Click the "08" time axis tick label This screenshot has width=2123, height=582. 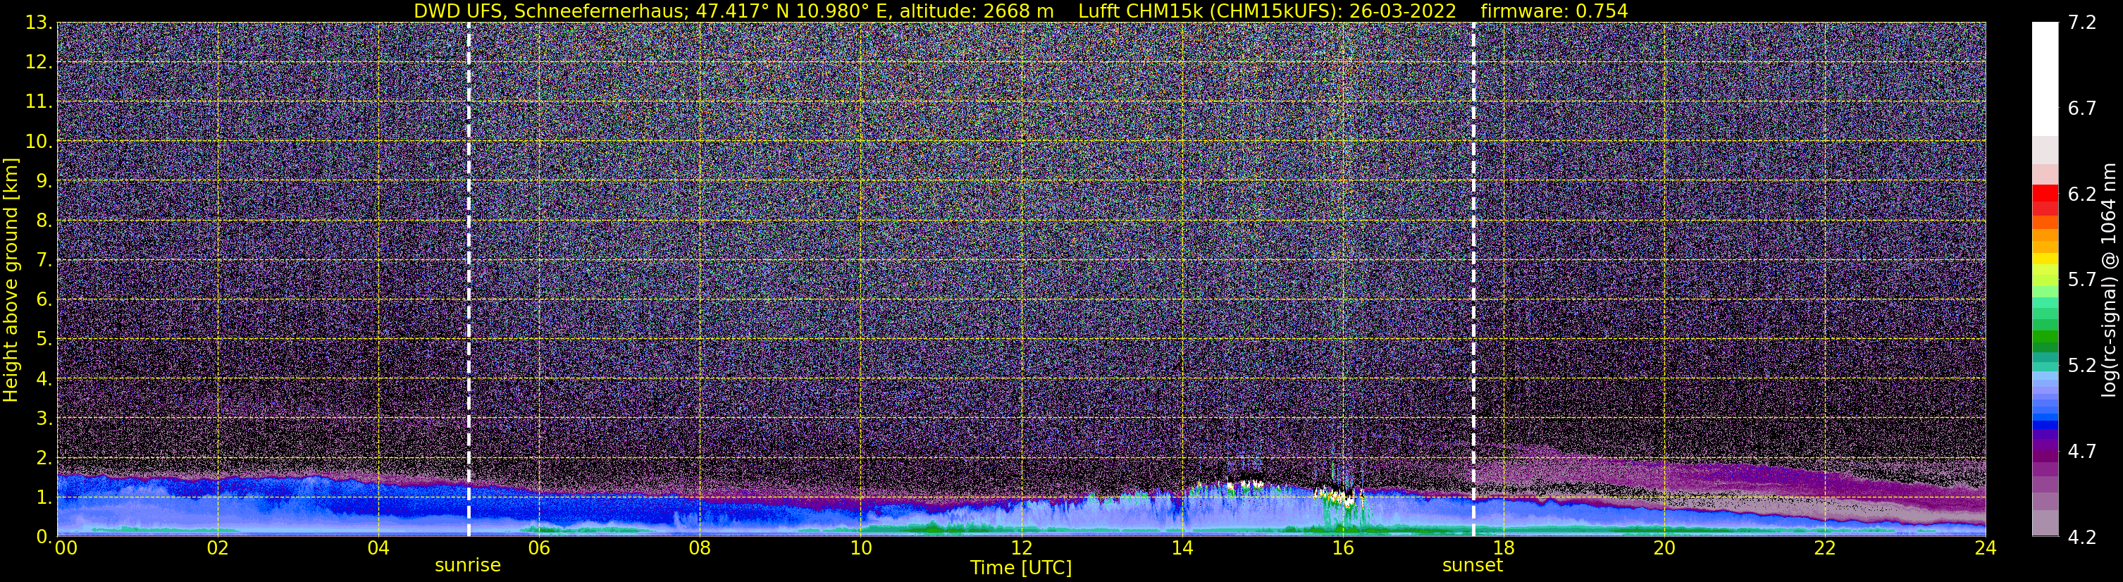tap(700, 549)
